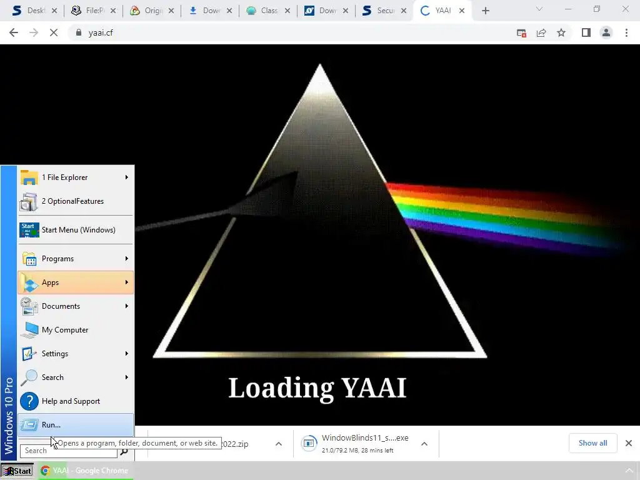
Task: Click the File Explorer folder icon
Action: coord(29,177)
